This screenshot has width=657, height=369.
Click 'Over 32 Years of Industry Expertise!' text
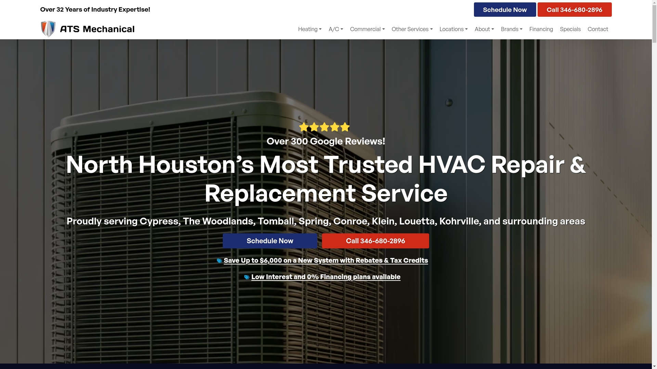coord(95,9)
